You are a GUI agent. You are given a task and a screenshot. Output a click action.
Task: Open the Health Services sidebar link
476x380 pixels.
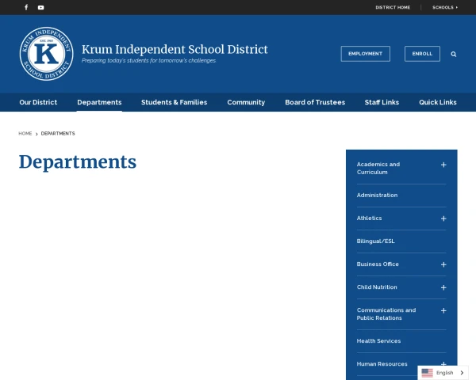(x=378, y=341)
